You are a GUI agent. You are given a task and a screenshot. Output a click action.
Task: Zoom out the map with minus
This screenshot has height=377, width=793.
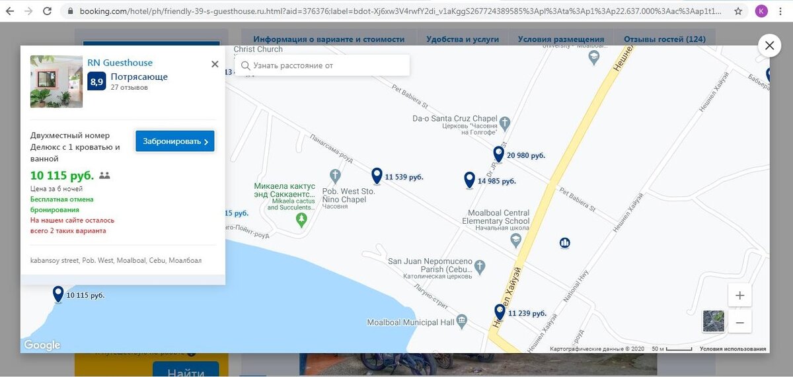tap(739, 322)
